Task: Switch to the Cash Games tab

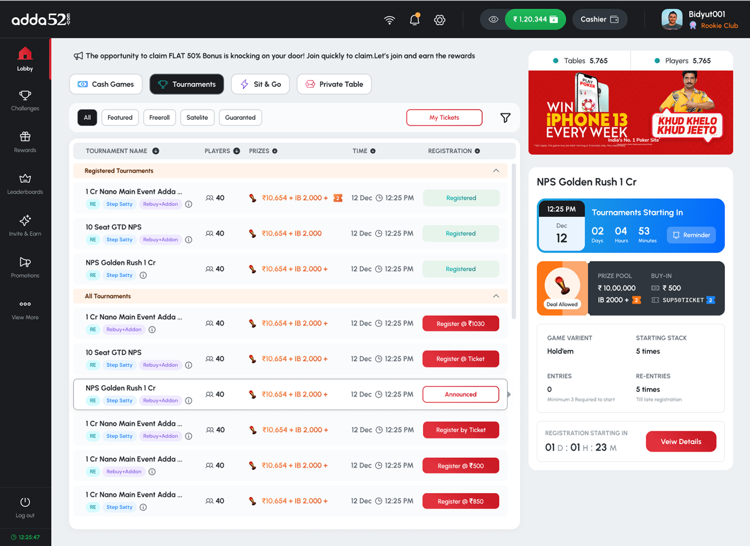Action: tap(106, 84)
